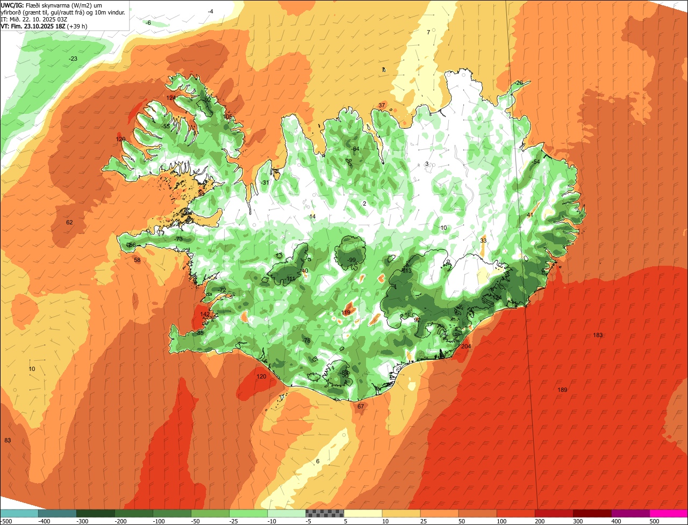Click the '-54' value on the east coast
This screenshot has height=525, width=688.
click(535, 162)
